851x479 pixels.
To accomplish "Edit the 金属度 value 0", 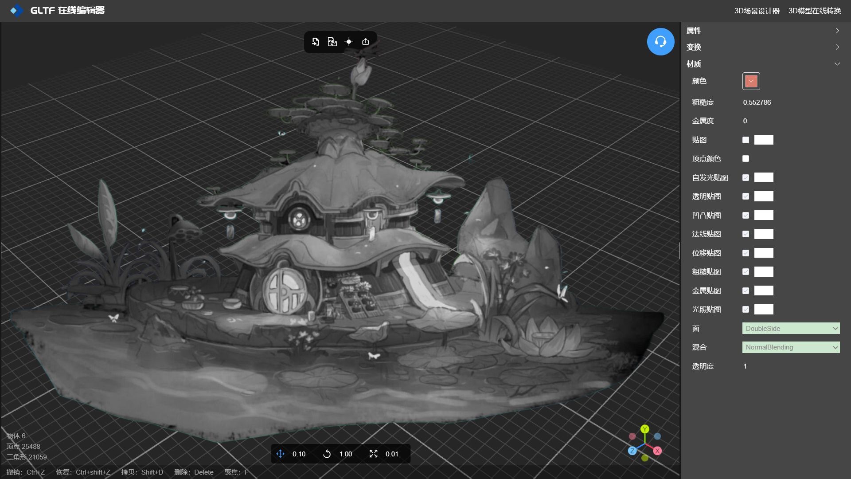I will [745, 121].
